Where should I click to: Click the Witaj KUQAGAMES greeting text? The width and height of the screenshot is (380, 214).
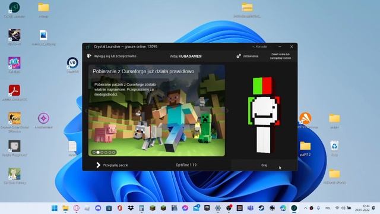pyautogui.click(x=186, y=56)
